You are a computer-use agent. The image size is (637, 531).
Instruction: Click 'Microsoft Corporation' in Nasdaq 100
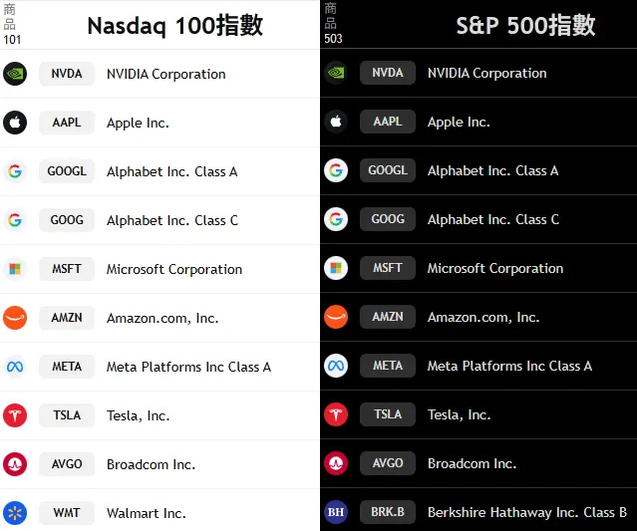[x=174, y=269]
